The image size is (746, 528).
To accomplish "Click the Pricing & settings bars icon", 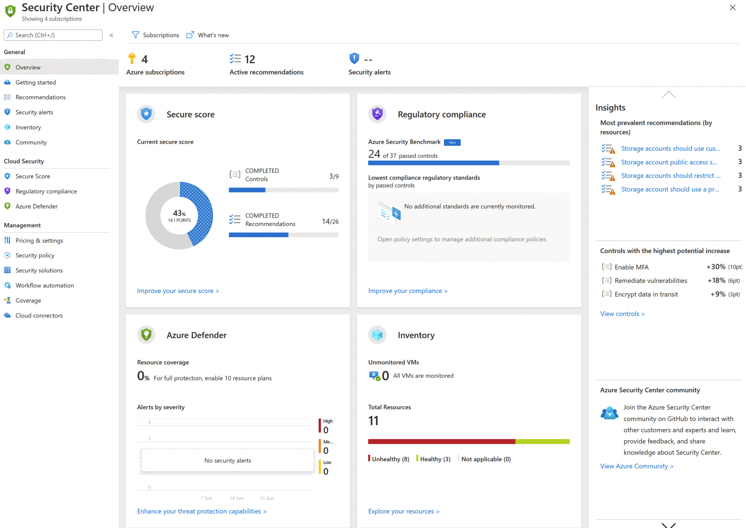I will tap(7, 240).
